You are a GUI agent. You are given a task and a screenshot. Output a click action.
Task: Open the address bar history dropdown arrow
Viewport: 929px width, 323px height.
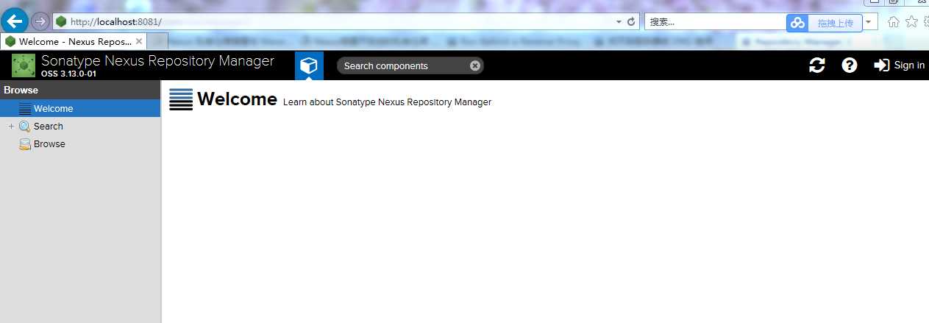point(619,22)
